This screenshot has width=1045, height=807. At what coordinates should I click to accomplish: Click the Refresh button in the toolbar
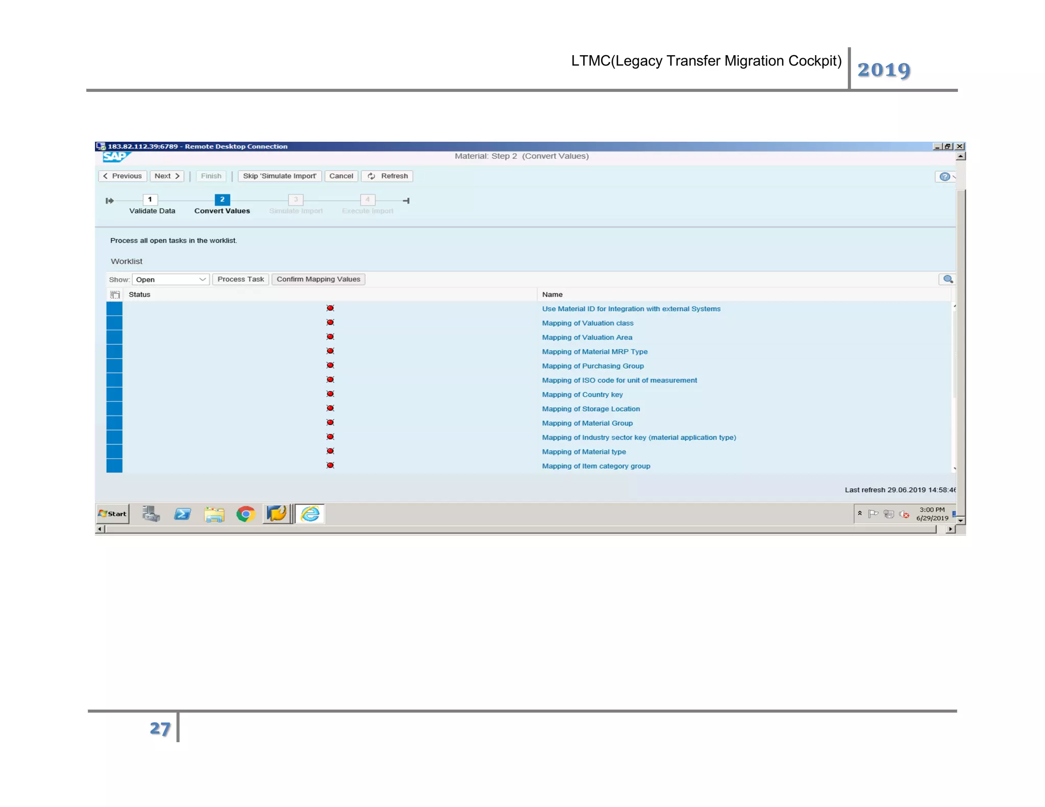pyautogui.click(x=387, y=176)
